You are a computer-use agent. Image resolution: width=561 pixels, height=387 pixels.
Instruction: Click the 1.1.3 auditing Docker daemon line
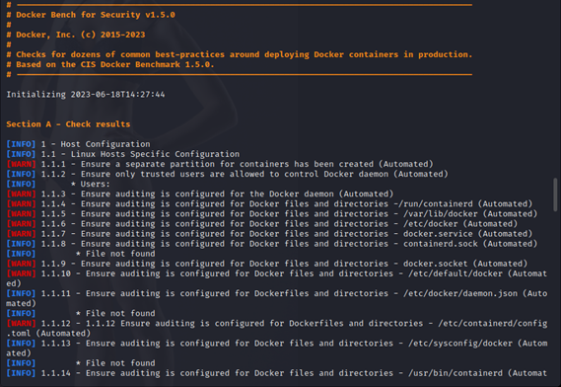[x=200, y=193]
